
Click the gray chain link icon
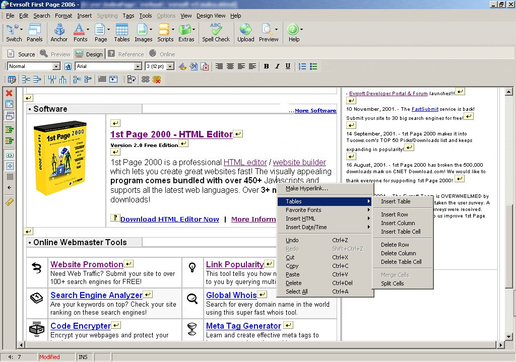coord(146,80)
